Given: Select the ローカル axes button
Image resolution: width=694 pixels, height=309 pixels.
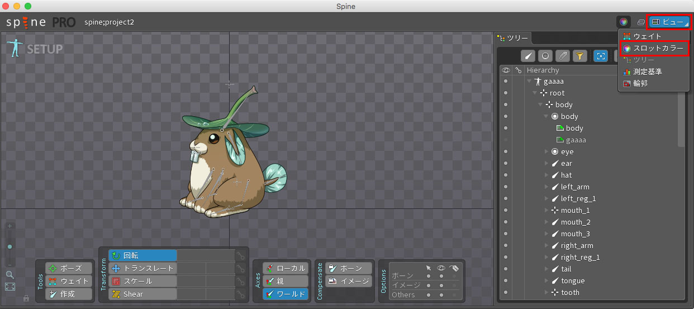Looking at the screenshot, I should [286, 268].
